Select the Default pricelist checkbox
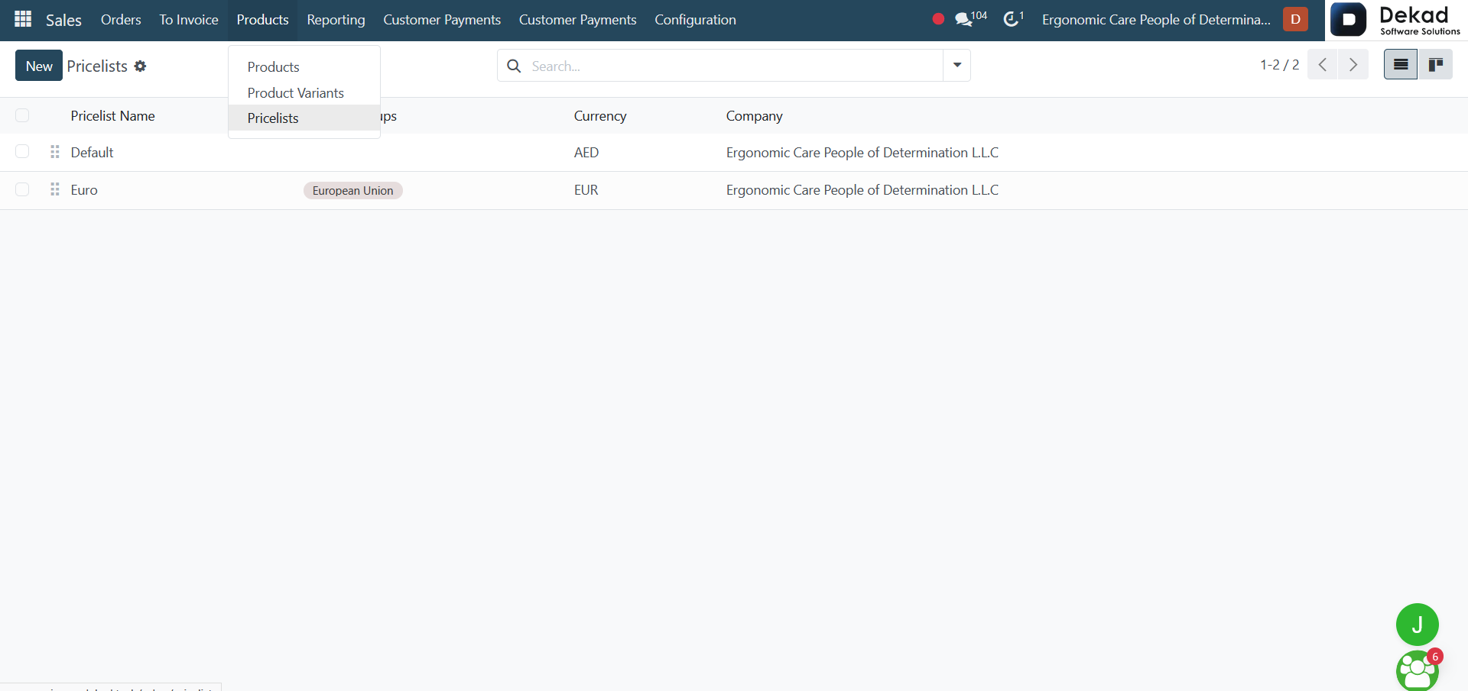This screenshot has width=1468, height=691. point(22,152)
